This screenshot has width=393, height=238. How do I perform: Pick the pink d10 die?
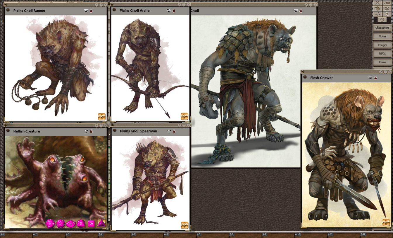pos(71,224)
